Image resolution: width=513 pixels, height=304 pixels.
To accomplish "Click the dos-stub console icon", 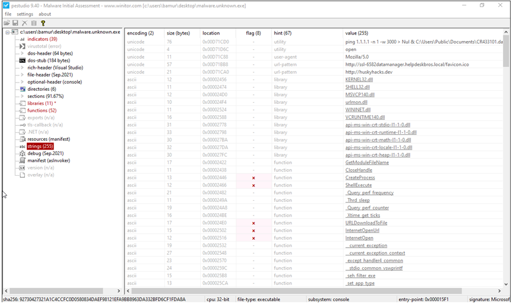I will pos(22,61).
